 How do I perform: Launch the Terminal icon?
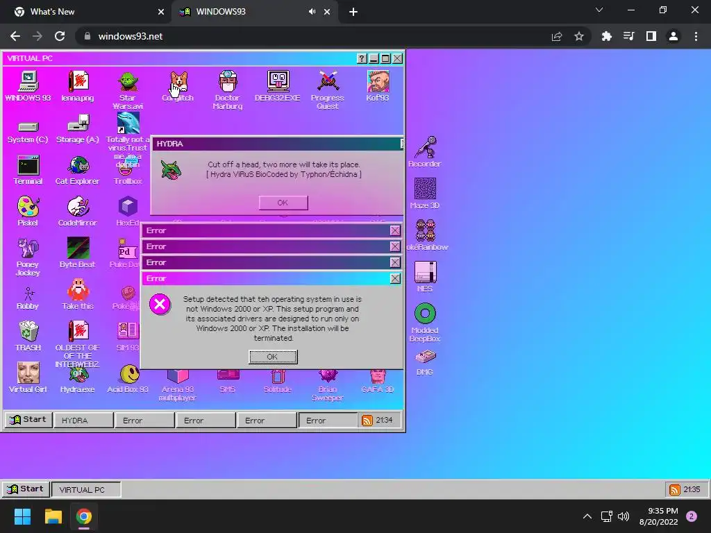pos(28,165)
